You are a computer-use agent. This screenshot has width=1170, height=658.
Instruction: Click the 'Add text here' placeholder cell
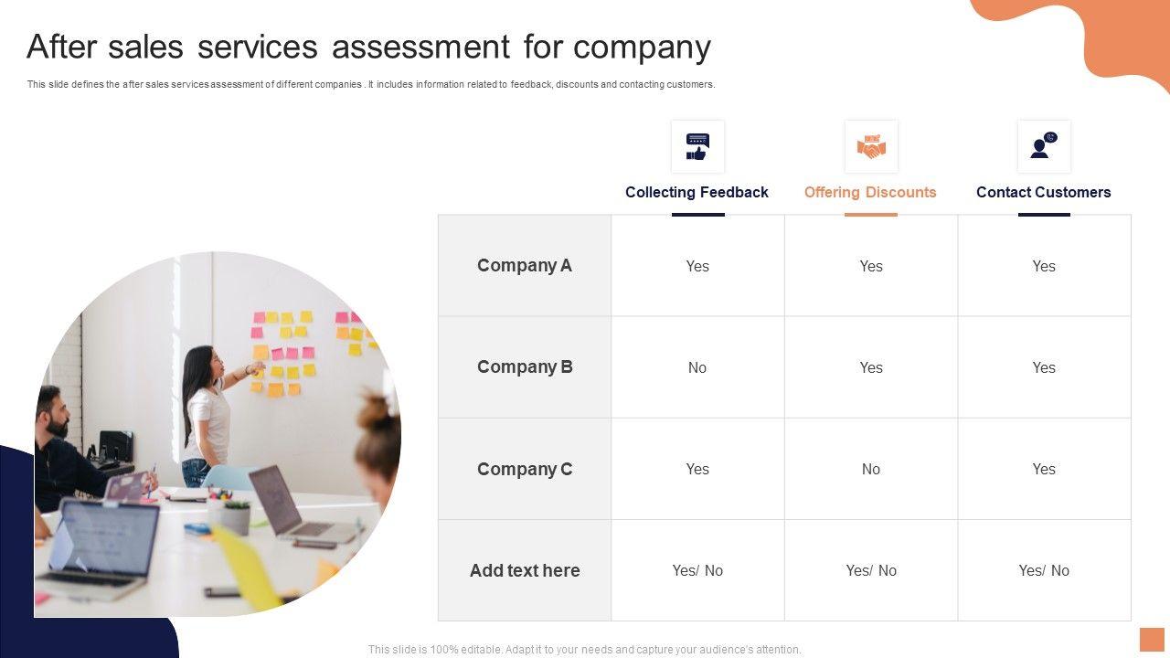point(525,570)
